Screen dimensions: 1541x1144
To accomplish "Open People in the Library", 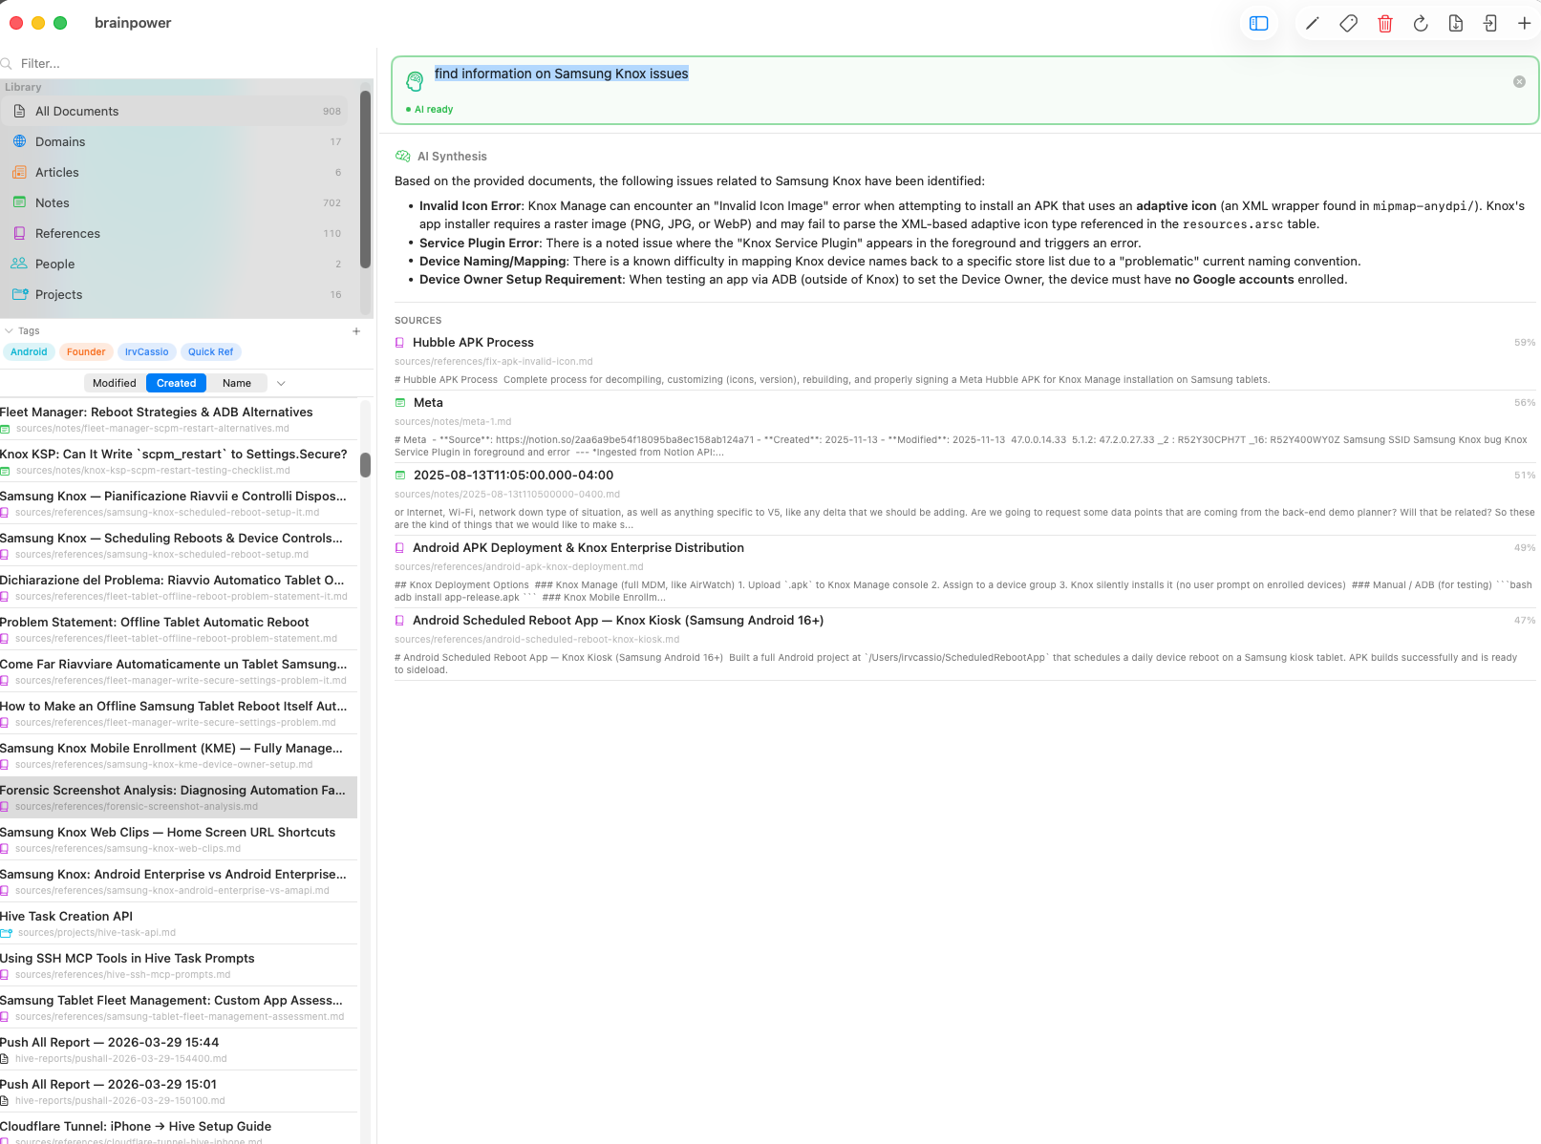I will 175,265.
